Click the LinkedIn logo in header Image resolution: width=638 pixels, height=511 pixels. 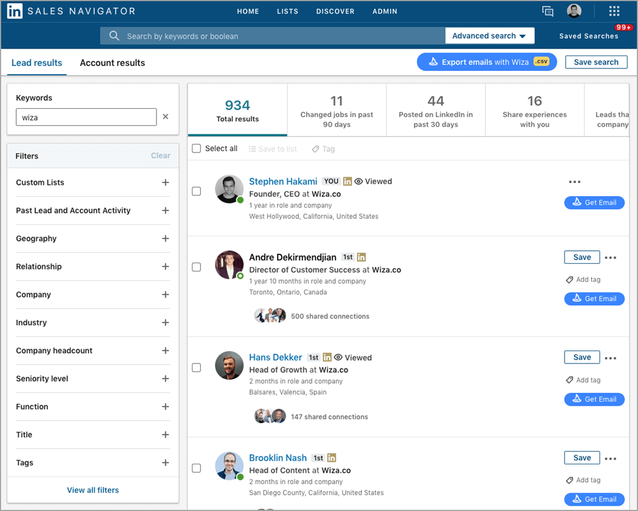point(15,11)
